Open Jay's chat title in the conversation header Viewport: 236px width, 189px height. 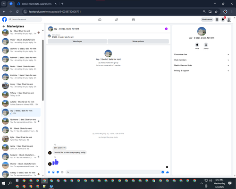coord(67,29)
